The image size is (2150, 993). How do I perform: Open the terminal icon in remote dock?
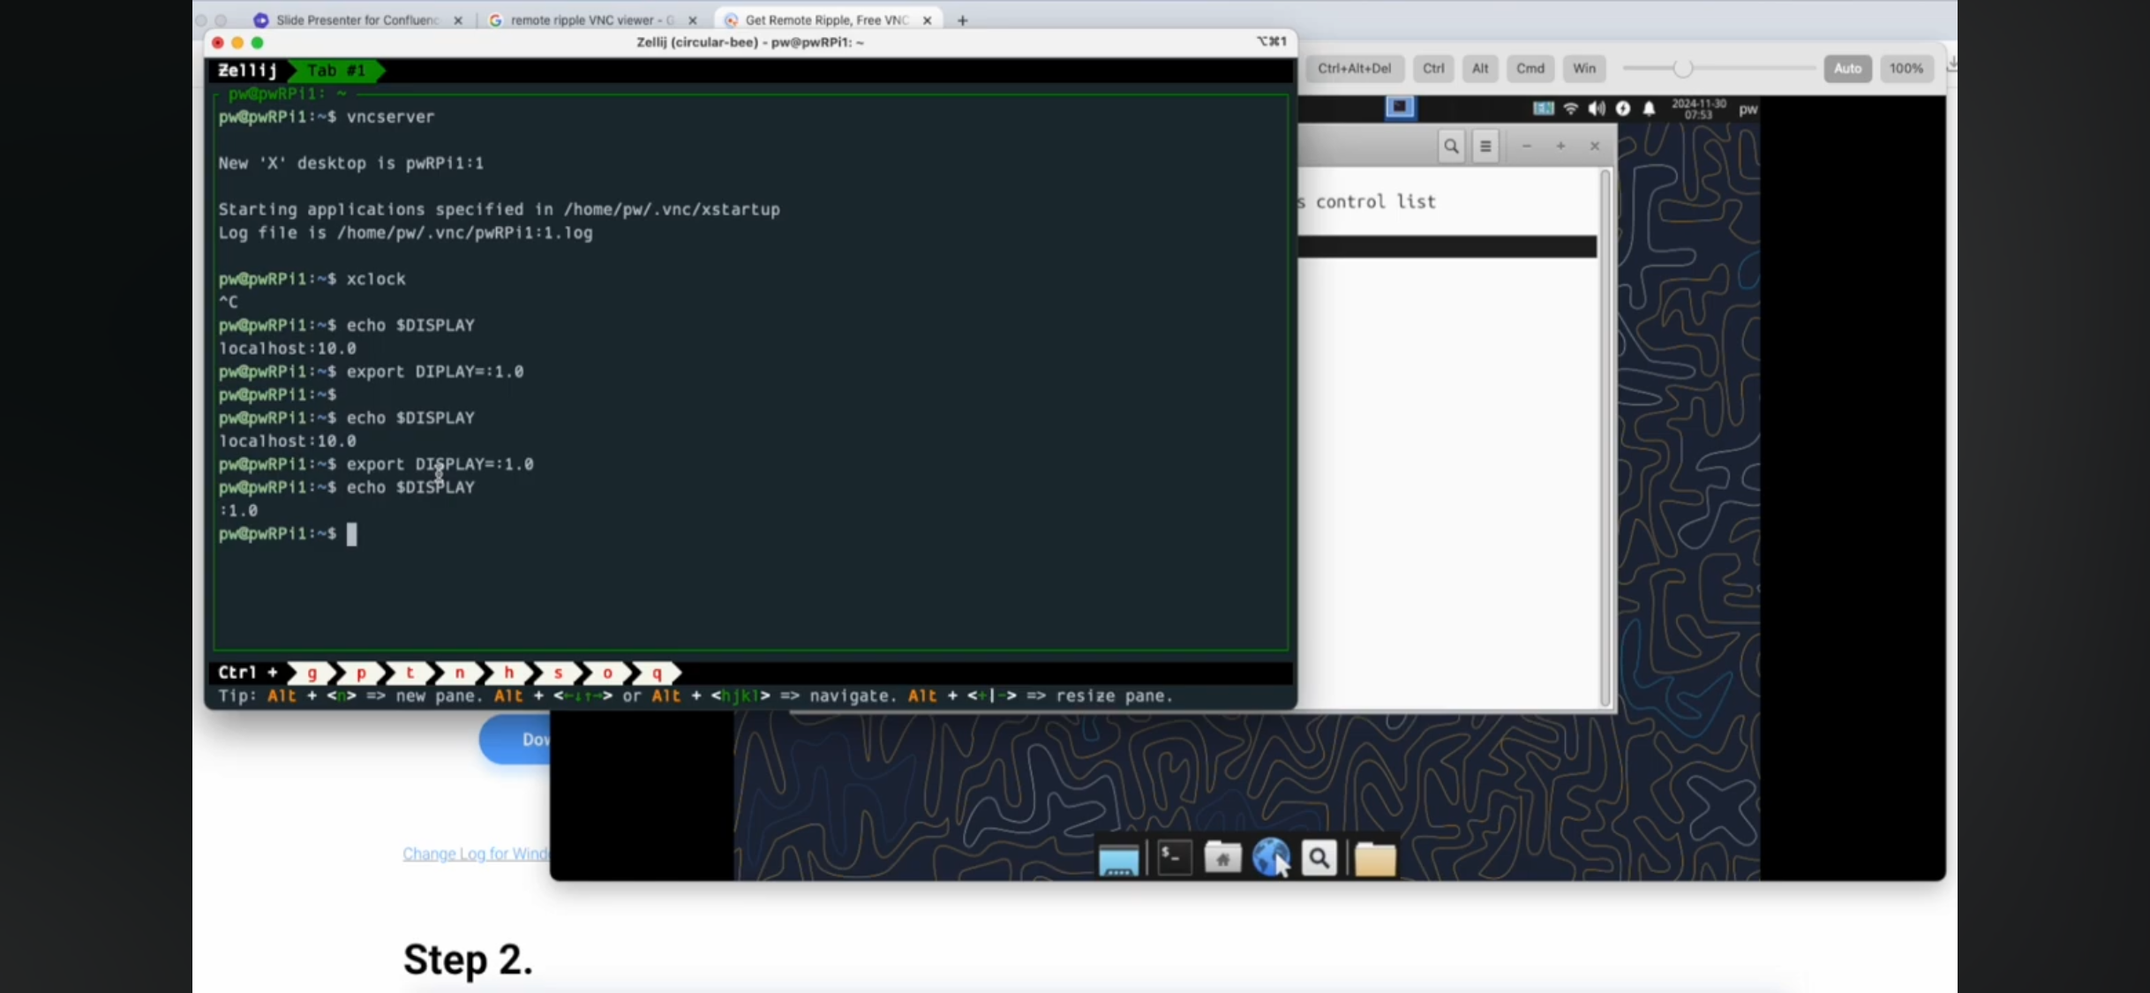point(1174,857)
